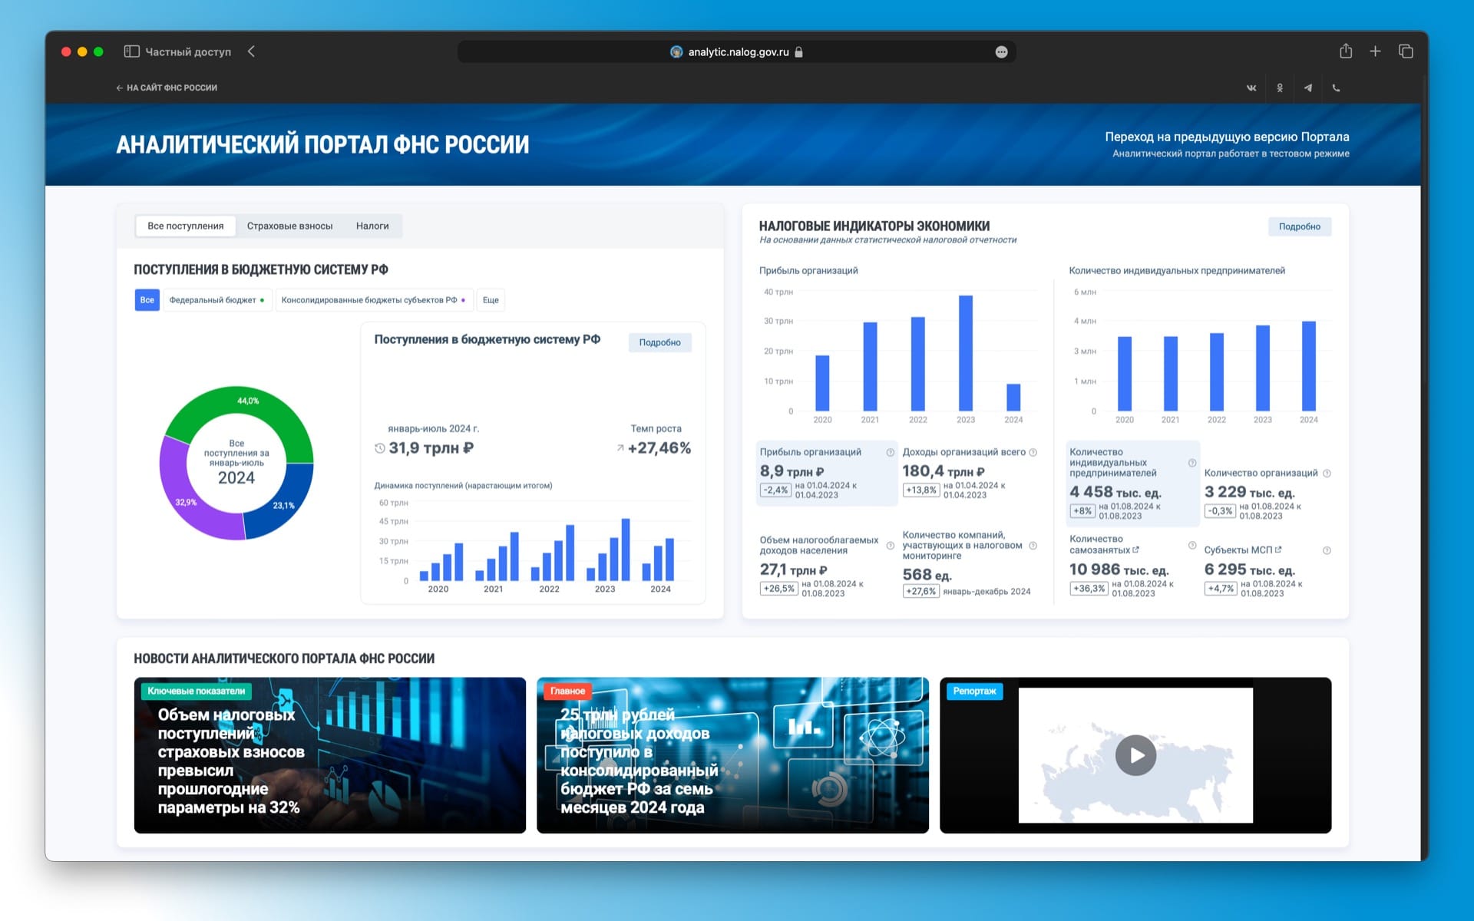Click the growth arrow icon beside +27,46%
Viewport: 1474px width, 921px height.
(620, 448)
